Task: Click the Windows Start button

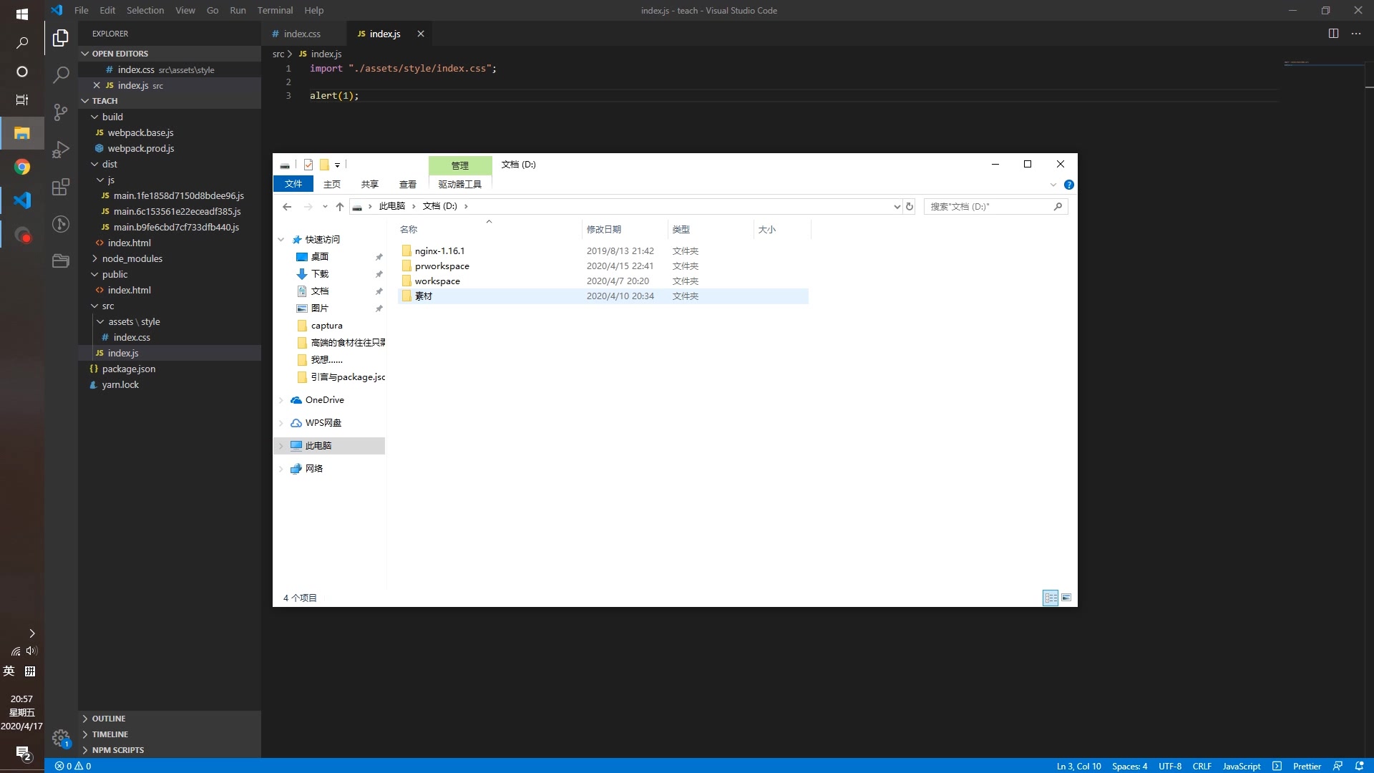Action: click(x=22, y=14)
